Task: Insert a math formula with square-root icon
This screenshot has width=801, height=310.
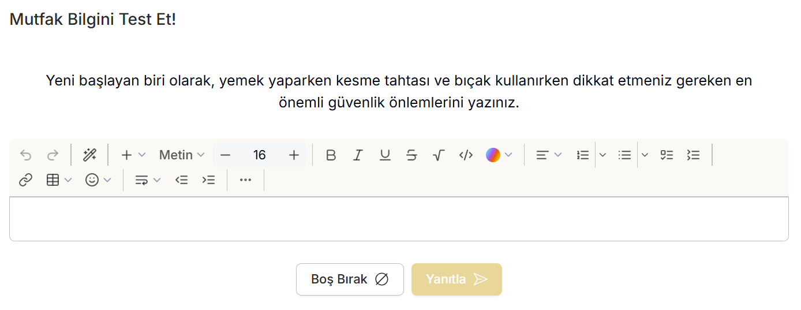Action: click(x=439, y=155)
